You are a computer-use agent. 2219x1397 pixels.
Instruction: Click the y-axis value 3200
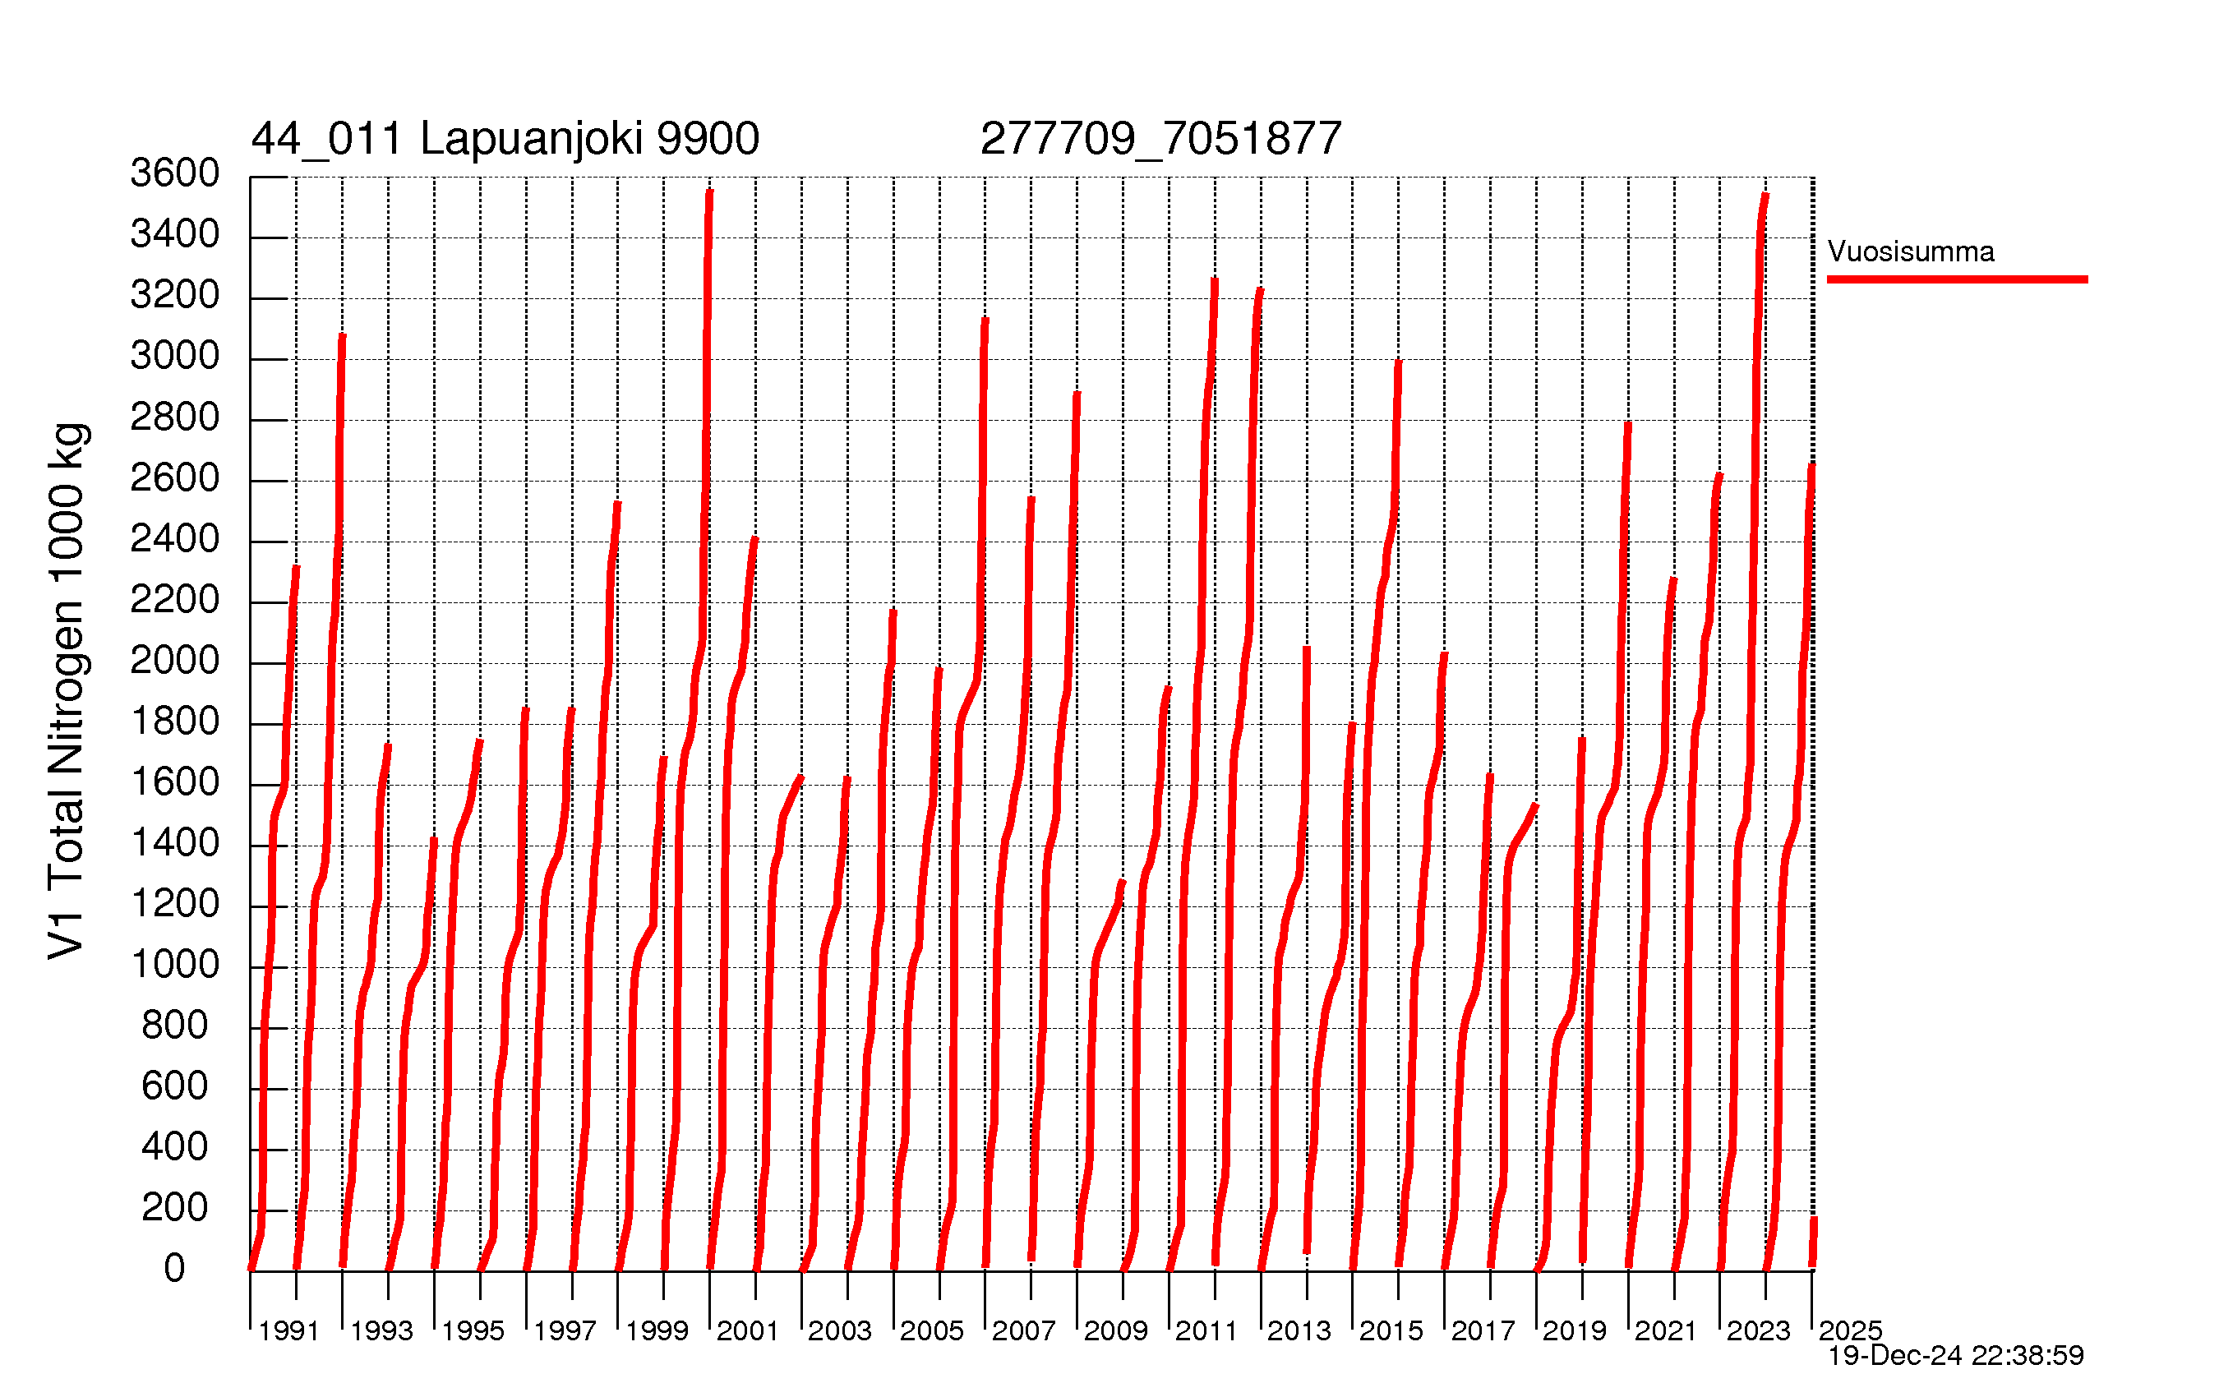175,295
